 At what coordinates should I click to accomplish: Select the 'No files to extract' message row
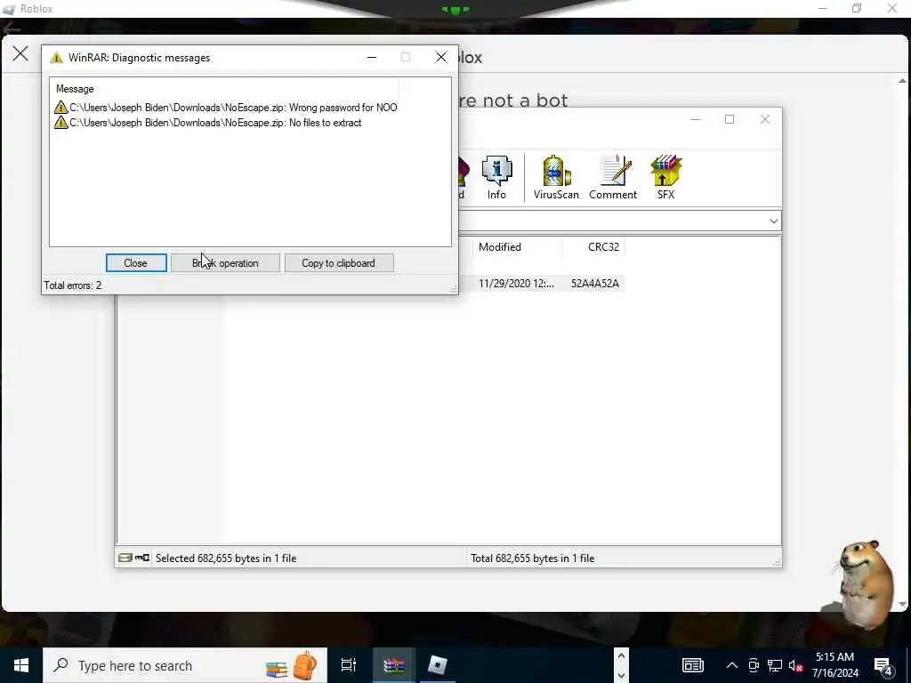208,123
